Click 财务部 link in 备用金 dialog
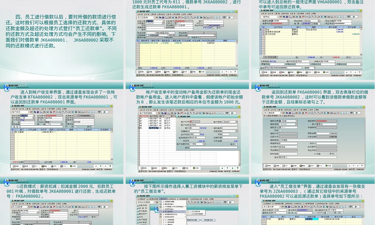375x225 pixels. tap(203, 128)
